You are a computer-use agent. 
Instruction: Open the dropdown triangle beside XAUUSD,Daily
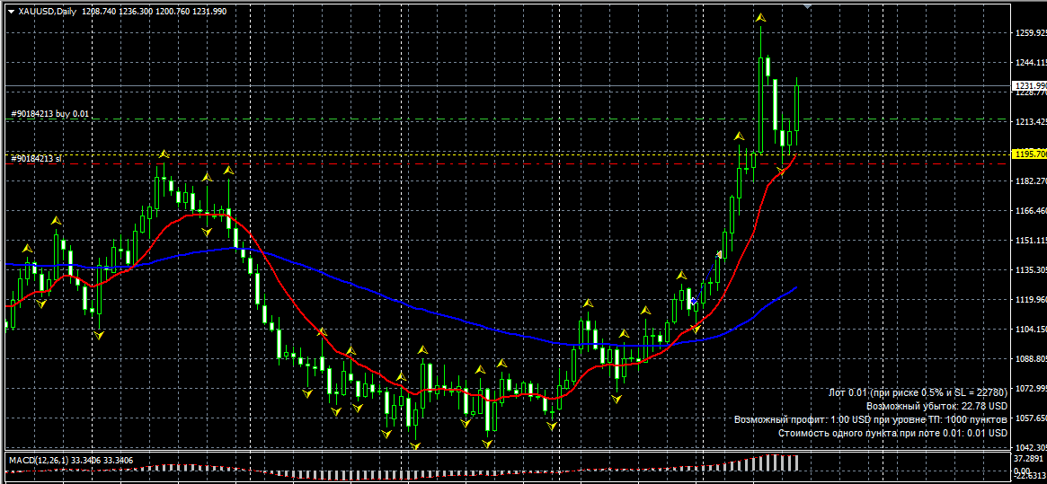click(11, 12)
